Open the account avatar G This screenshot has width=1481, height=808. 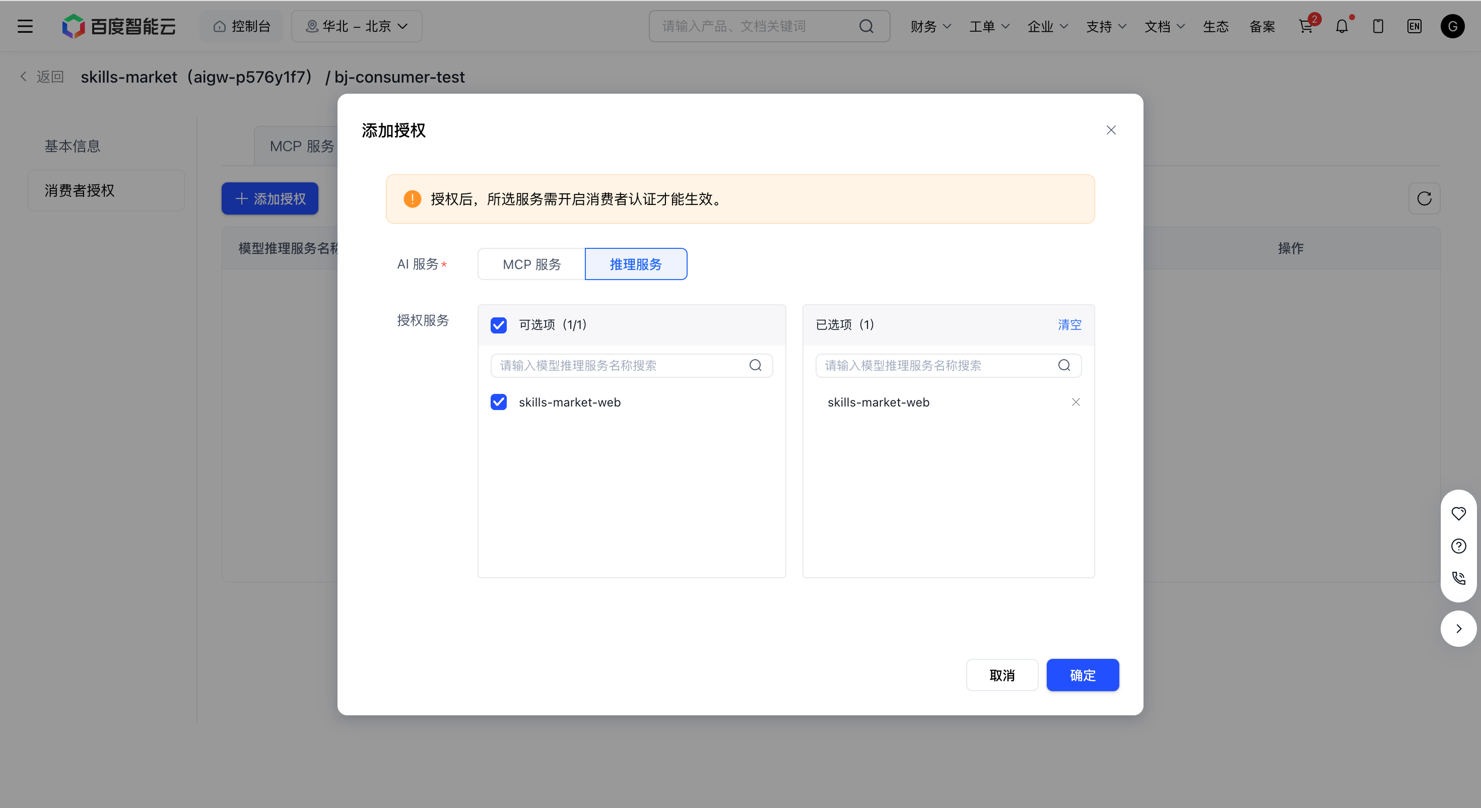[1452, 27]
